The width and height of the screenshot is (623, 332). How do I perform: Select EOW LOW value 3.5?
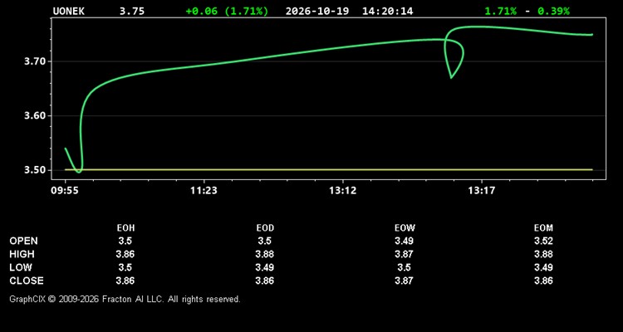(x=404, y=267)
